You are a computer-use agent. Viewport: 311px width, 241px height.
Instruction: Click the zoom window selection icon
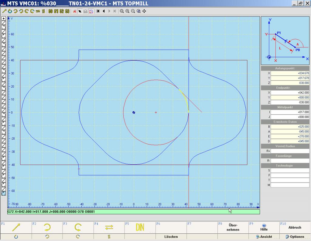click(x=138, y=11)
